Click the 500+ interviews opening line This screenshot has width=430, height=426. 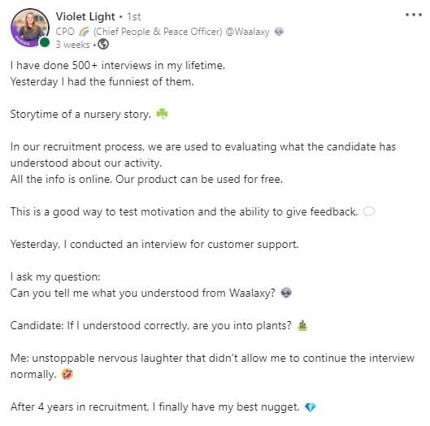pos(118,66)
